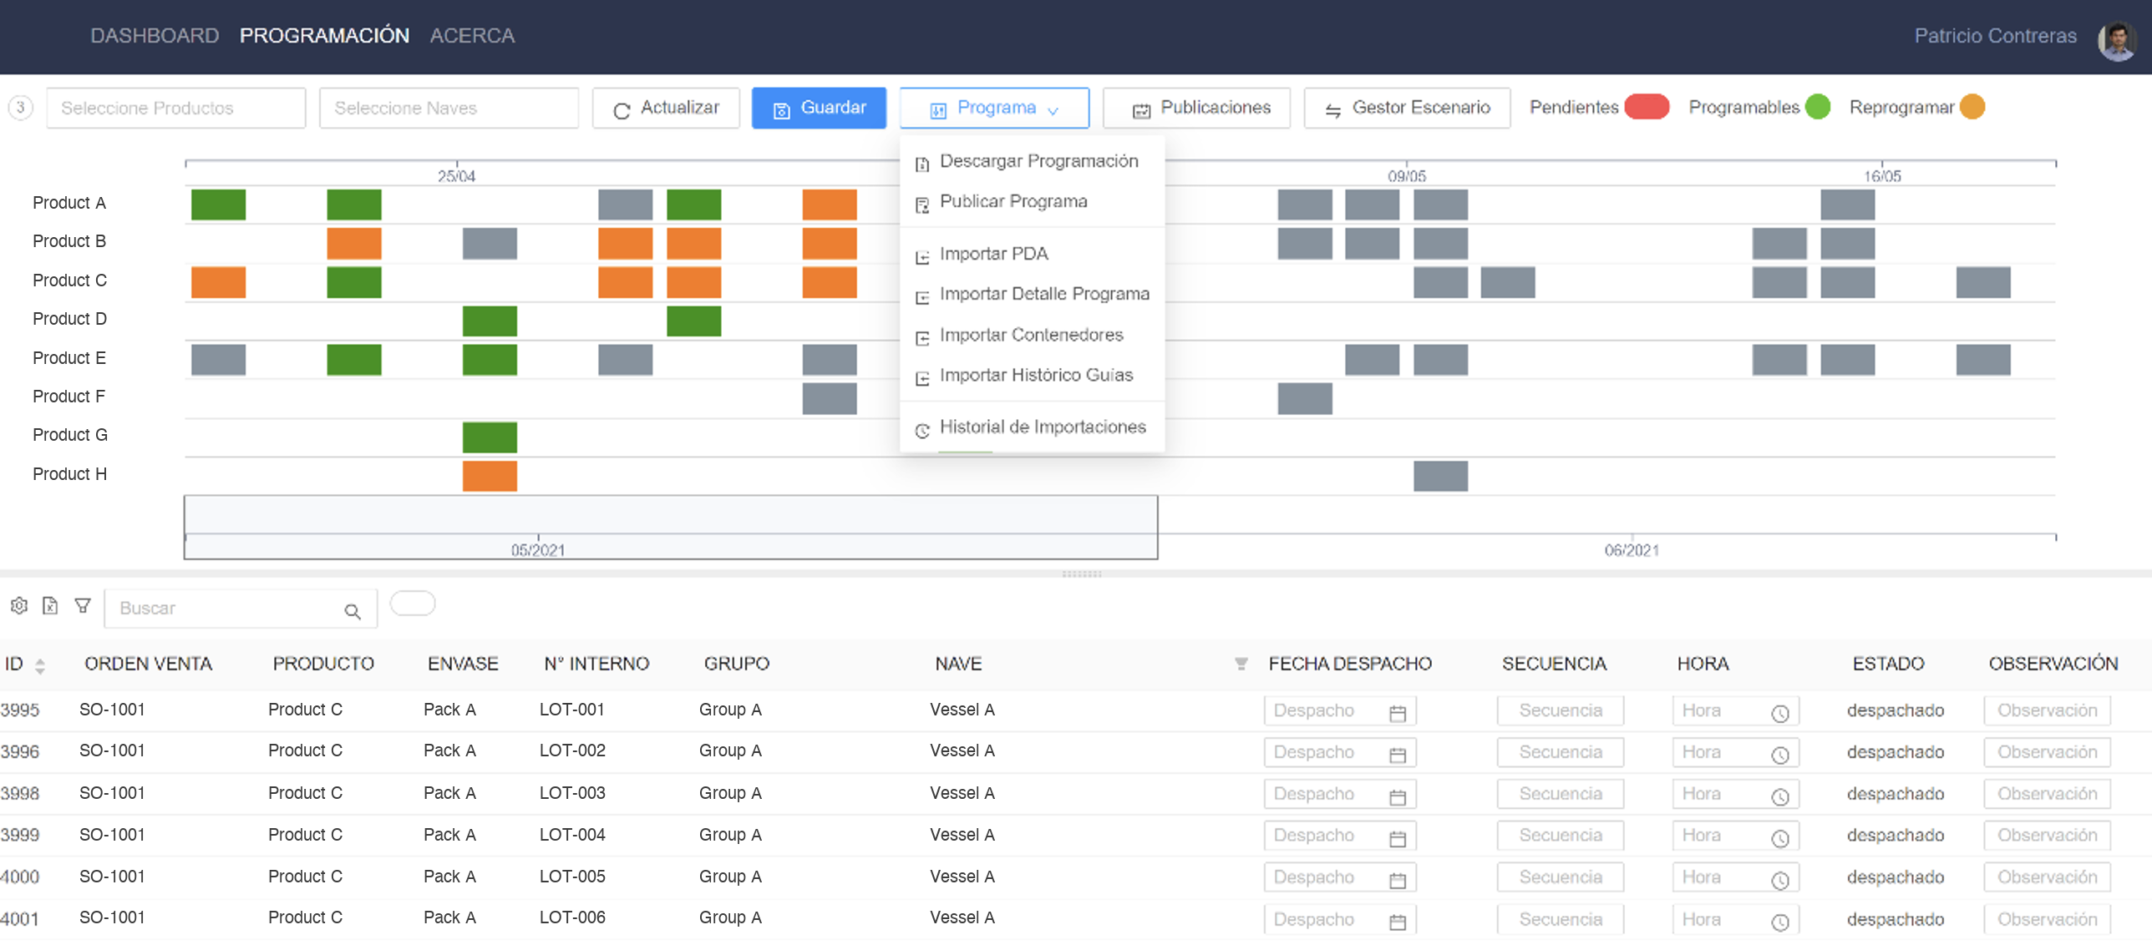Click red Pendientes color indicator
The image size is (2152, 945).
coord(1646,107)
